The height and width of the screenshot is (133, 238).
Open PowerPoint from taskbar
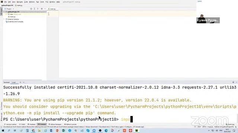coord(57,130)
